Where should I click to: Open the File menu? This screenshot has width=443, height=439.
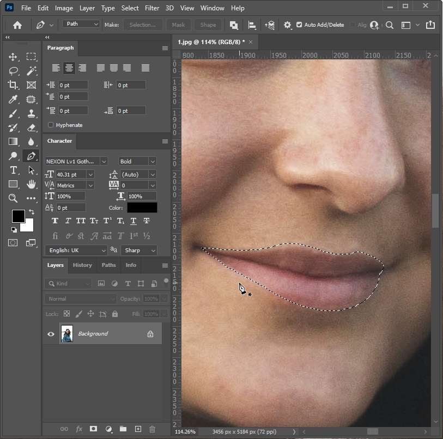(x=26, y=8)
